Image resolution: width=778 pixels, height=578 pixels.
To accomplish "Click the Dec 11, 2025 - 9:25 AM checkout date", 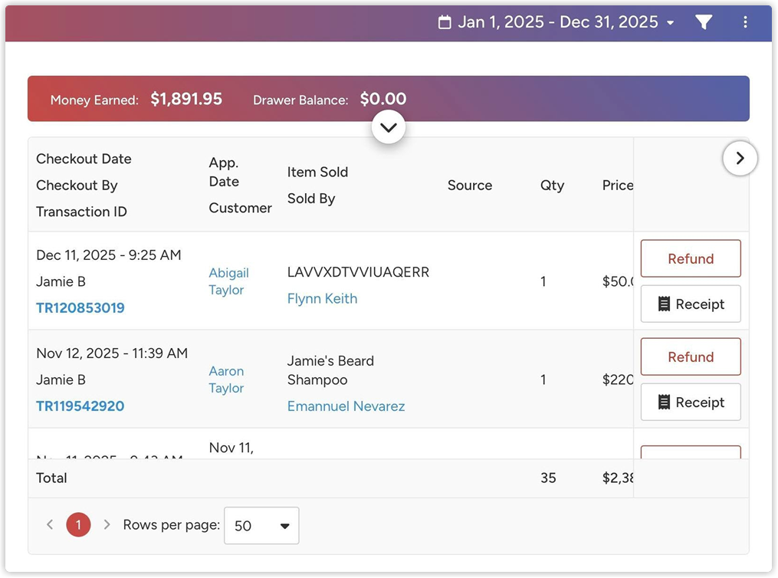I will pyautogui.click(x=109, y=255).
